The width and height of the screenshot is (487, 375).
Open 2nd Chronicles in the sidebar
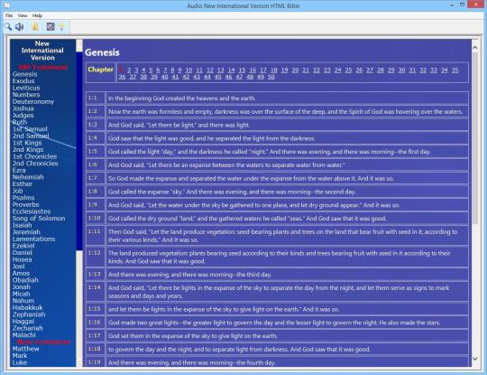pyautogui.click(x=35, y=164)
